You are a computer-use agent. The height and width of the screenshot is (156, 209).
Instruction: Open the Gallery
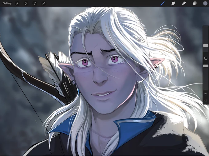click(7, 3)
